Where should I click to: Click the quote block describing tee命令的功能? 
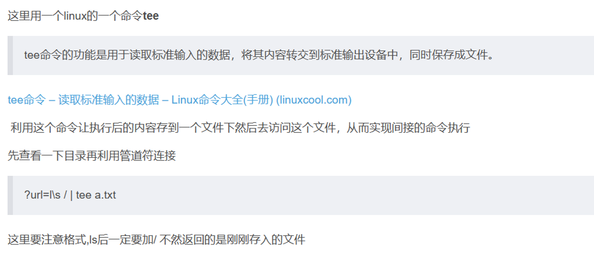point(301,56)
